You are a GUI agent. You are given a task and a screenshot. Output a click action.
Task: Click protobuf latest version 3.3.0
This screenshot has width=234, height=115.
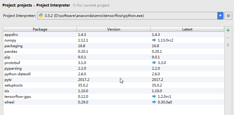(162, 63)
